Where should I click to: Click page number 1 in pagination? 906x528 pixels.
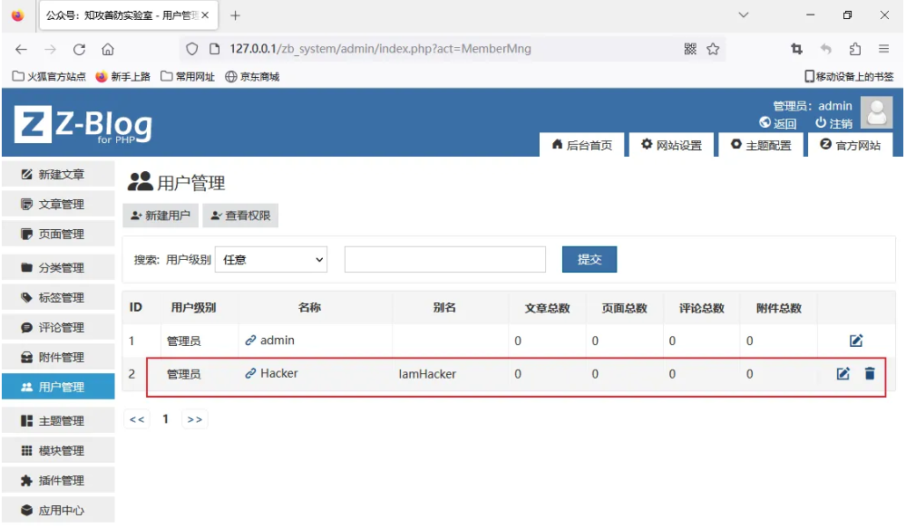(166, 419)
